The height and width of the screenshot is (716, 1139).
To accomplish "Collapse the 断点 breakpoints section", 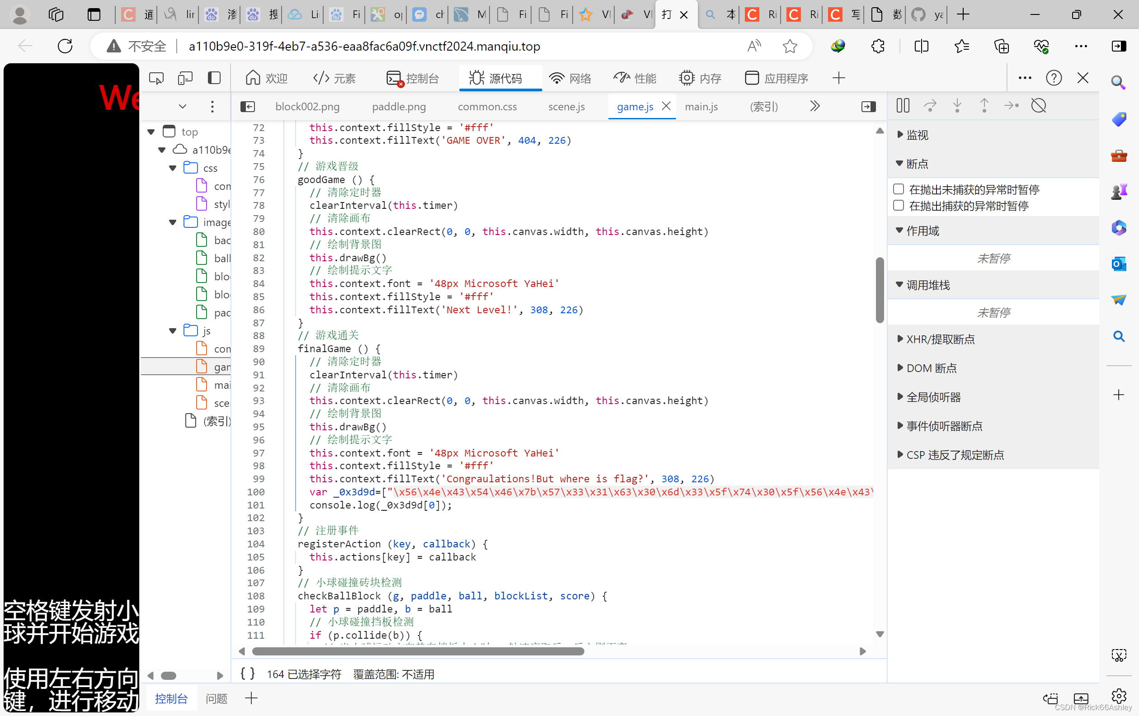I will click(x=899, y=164).
